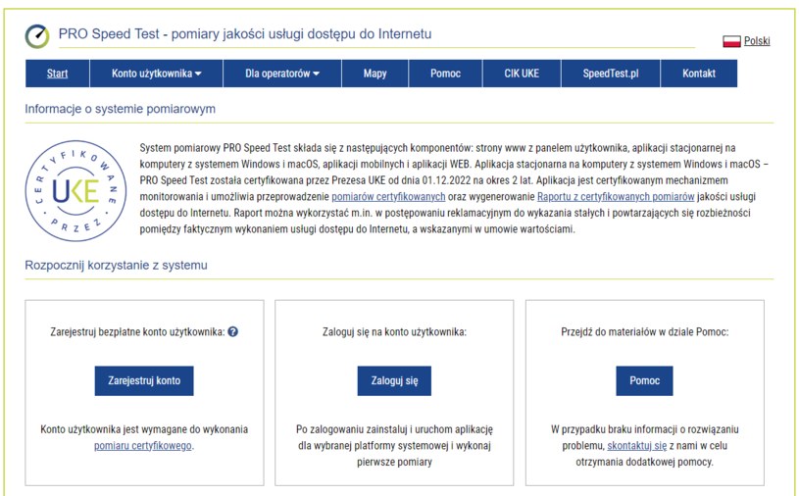The height and width of the screenshot is (496, 799).
Task: Click the Zaloguj się button
Action: pos(394,380)
